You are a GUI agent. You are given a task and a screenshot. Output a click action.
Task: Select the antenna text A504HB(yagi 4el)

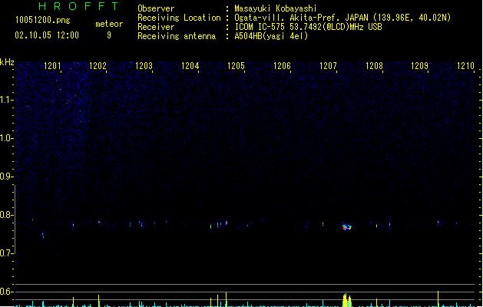click(x=271, y=36)
